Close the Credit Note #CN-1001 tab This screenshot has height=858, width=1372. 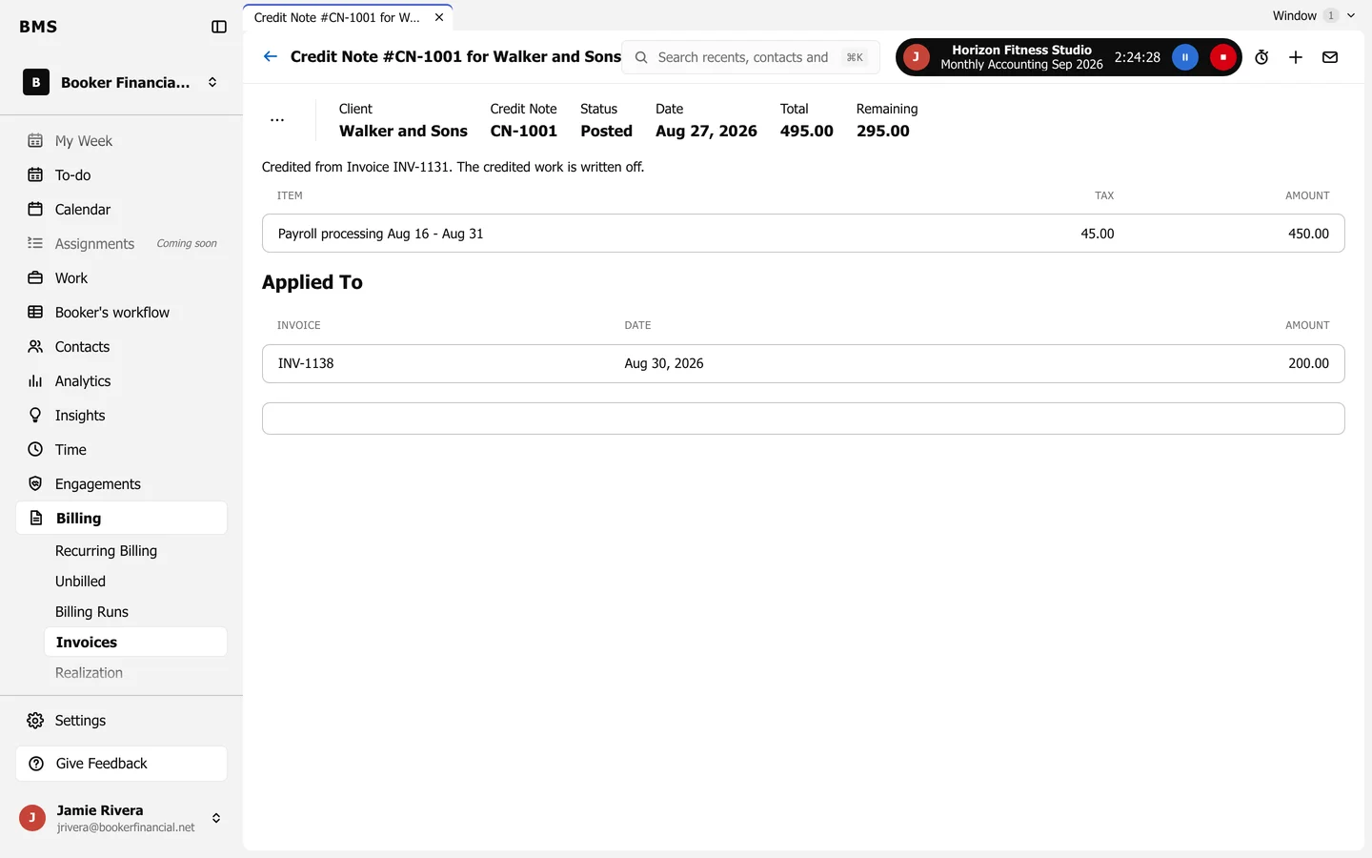pos(439,17)
